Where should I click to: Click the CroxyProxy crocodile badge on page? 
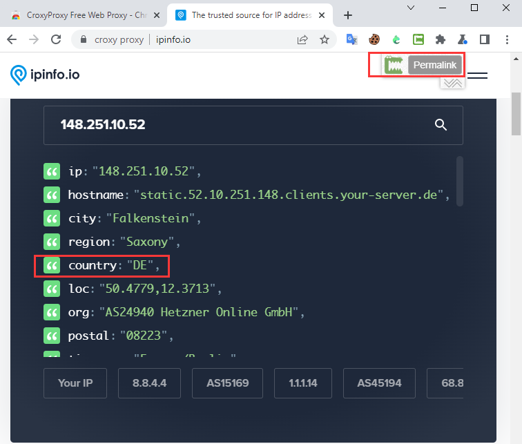pyautogui.click(x=394, y=65)
